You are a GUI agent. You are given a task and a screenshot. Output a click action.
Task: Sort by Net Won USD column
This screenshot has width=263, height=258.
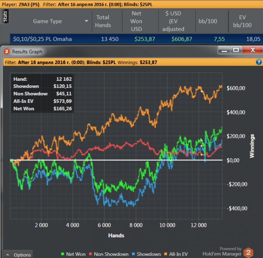coord(136,21)
